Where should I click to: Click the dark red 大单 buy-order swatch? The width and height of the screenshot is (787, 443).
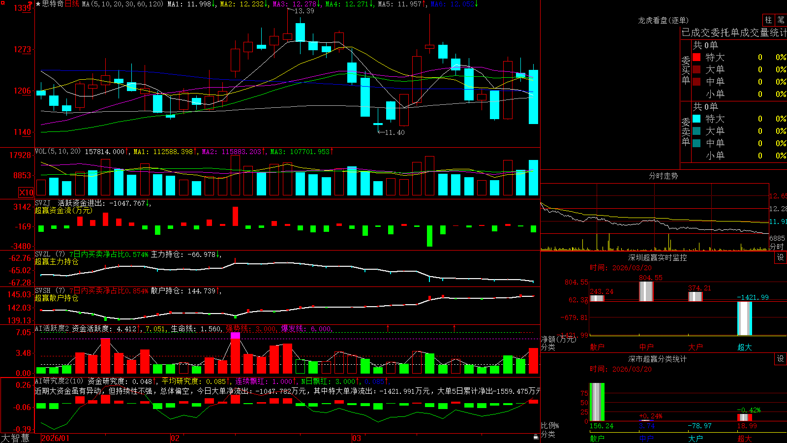pyautogui.click(x=696, y=69)
